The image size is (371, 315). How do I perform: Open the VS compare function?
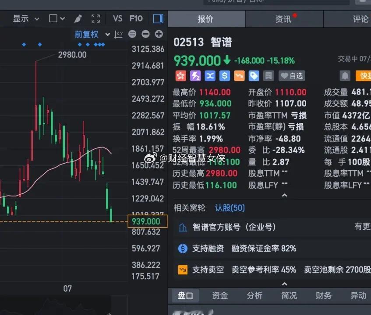click(117, 18)
